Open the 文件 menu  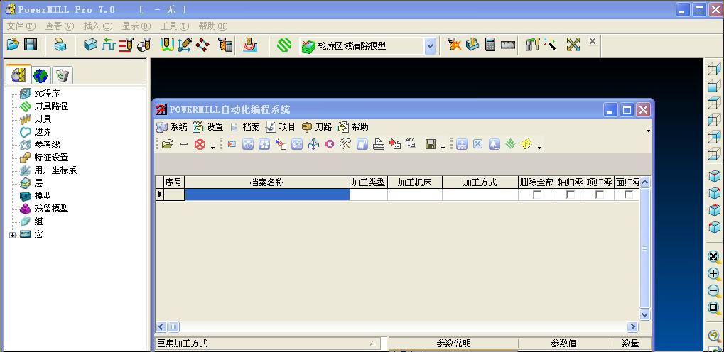(21, 26)
